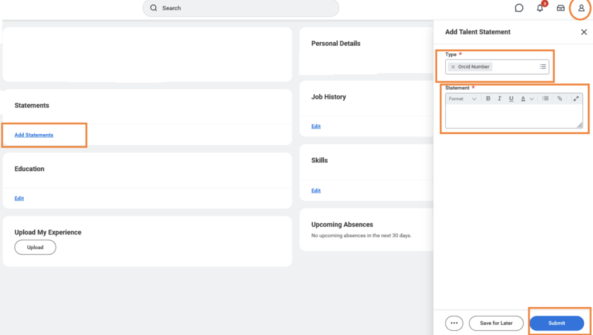Insert a link in Statement editor
This screenshot has width=593, height=335.
click(559, 99)
